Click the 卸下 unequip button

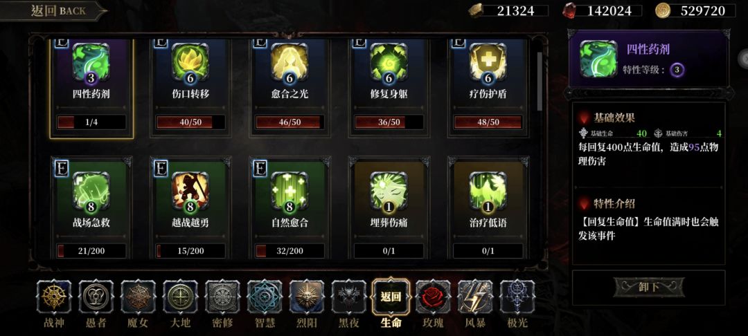(x=649, y=287)
